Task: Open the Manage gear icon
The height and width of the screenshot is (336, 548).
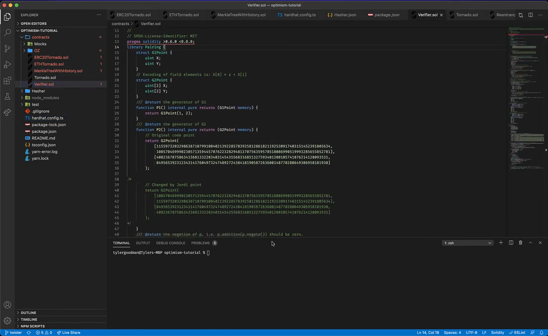Action: pos(7,321)
